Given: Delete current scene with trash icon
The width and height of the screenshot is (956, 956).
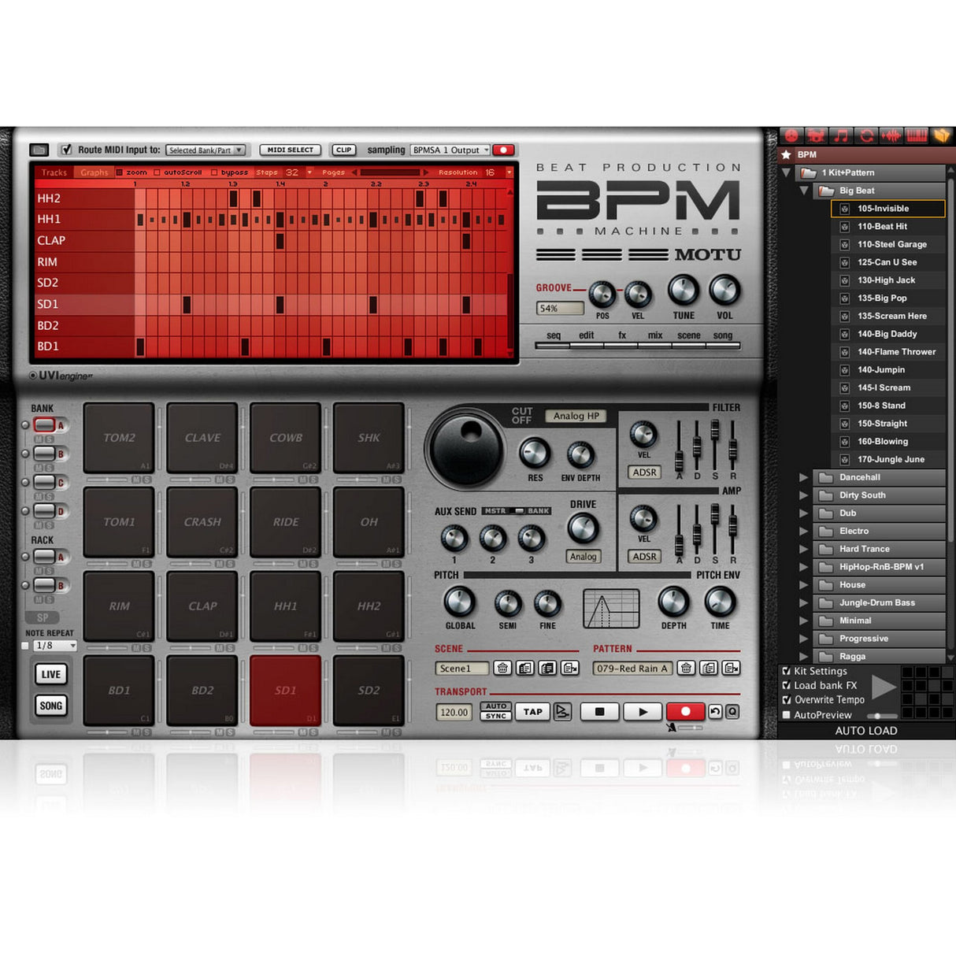Looking at the screenshot, I should (504, 669).
